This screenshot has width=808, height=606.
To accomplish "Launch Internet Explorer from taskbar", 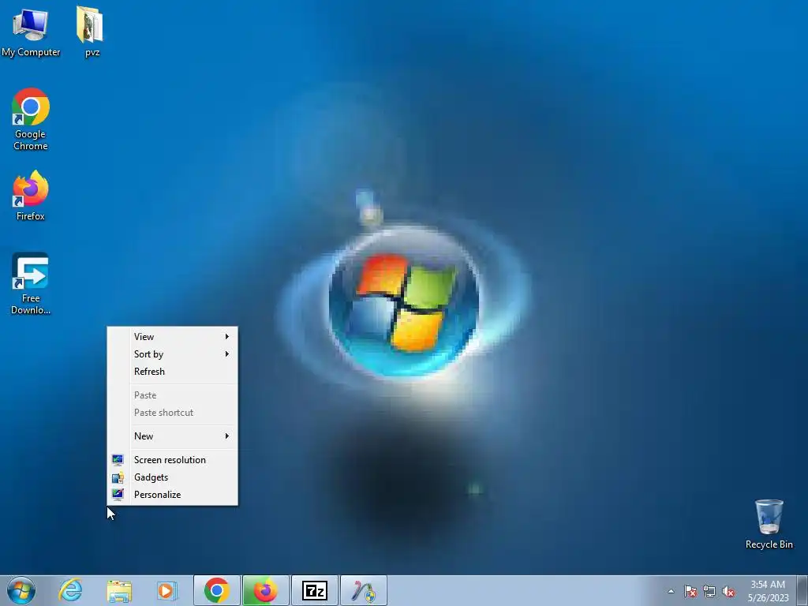I will click(x=70, y=590).
